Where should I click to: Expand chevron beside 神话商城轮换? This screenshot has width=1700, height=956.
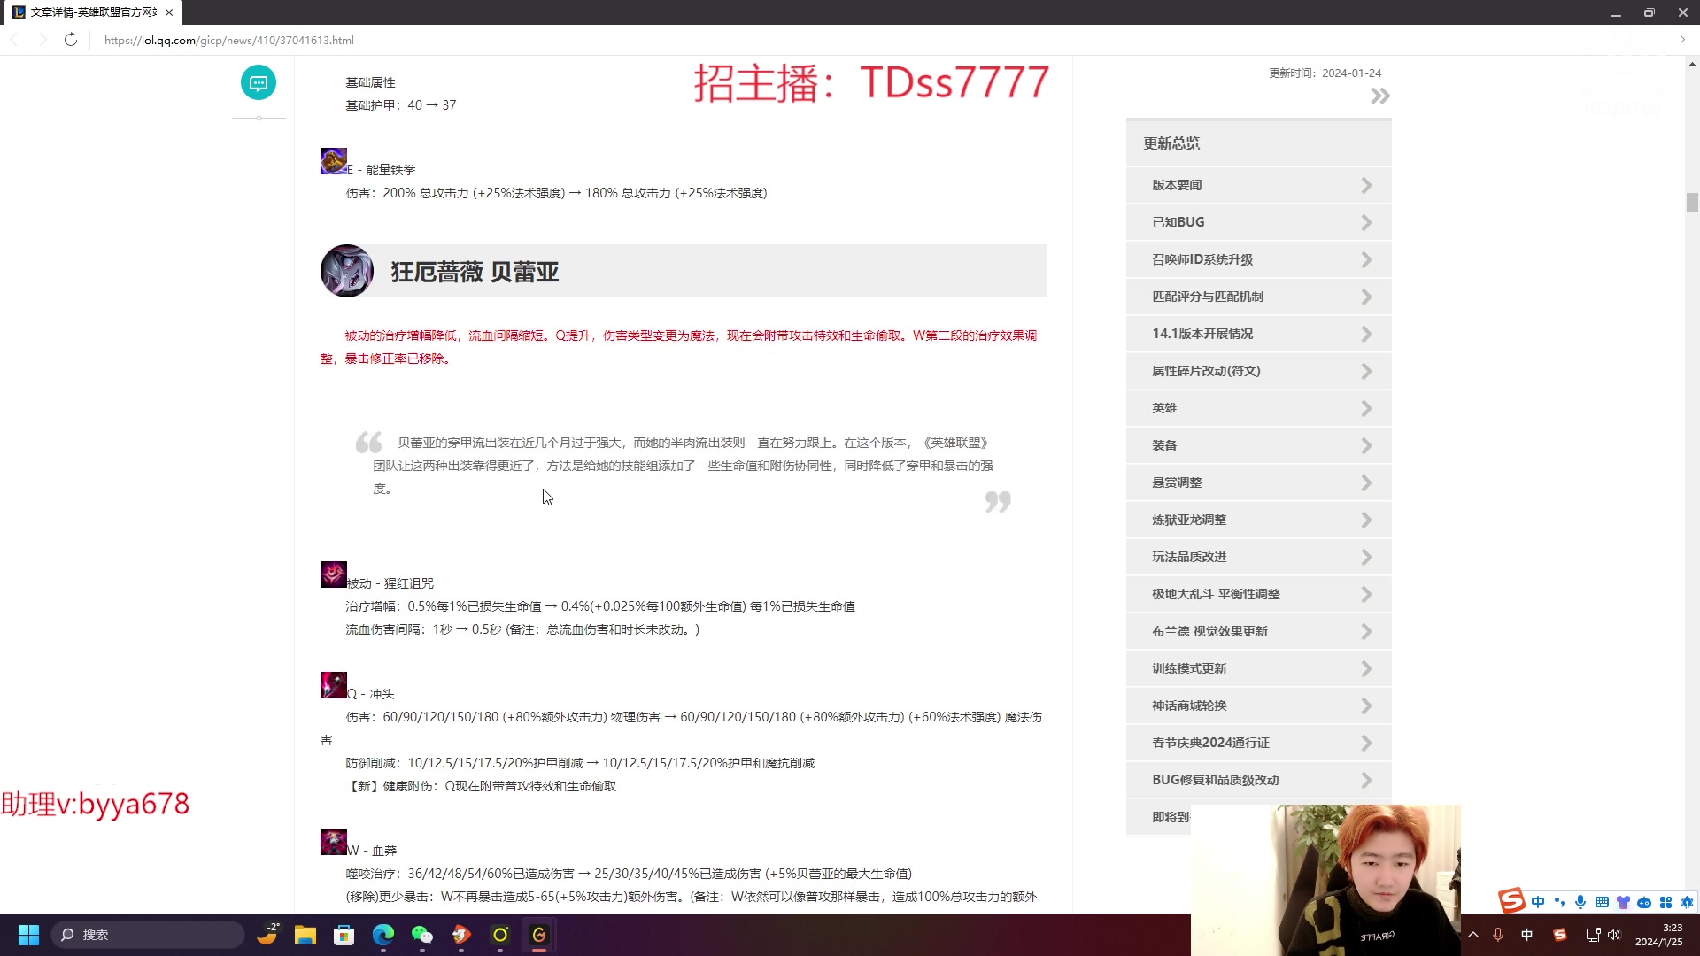[x=1366, y=705]
